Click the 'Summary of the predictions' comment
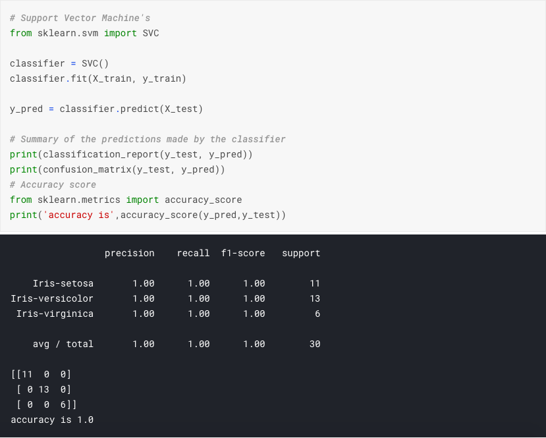The width and height of the screenshot is (546, 438). [148, 139]
